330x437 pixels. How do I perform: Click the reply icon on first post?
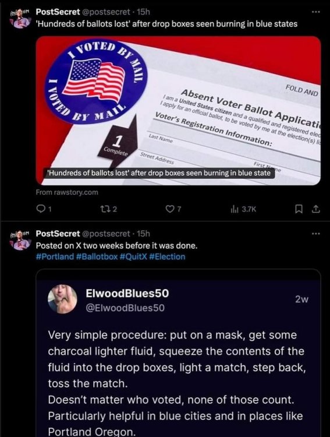[x=41, y=209]
